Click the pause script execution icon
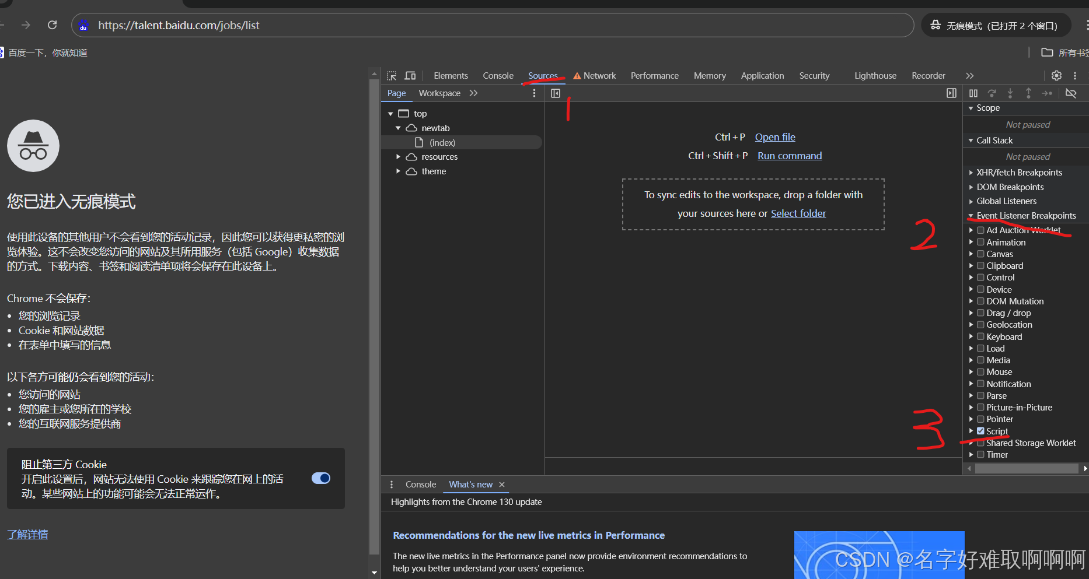The height and width of the screenshot is (579, 1089). [x=973, y=93]
